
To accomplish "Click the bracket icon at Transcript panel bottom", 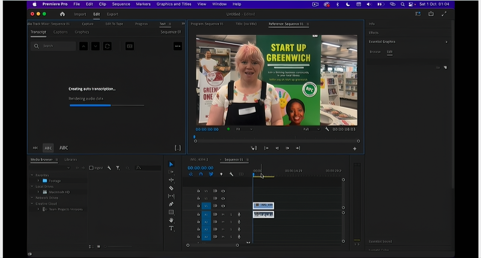I will coord(178,148).
